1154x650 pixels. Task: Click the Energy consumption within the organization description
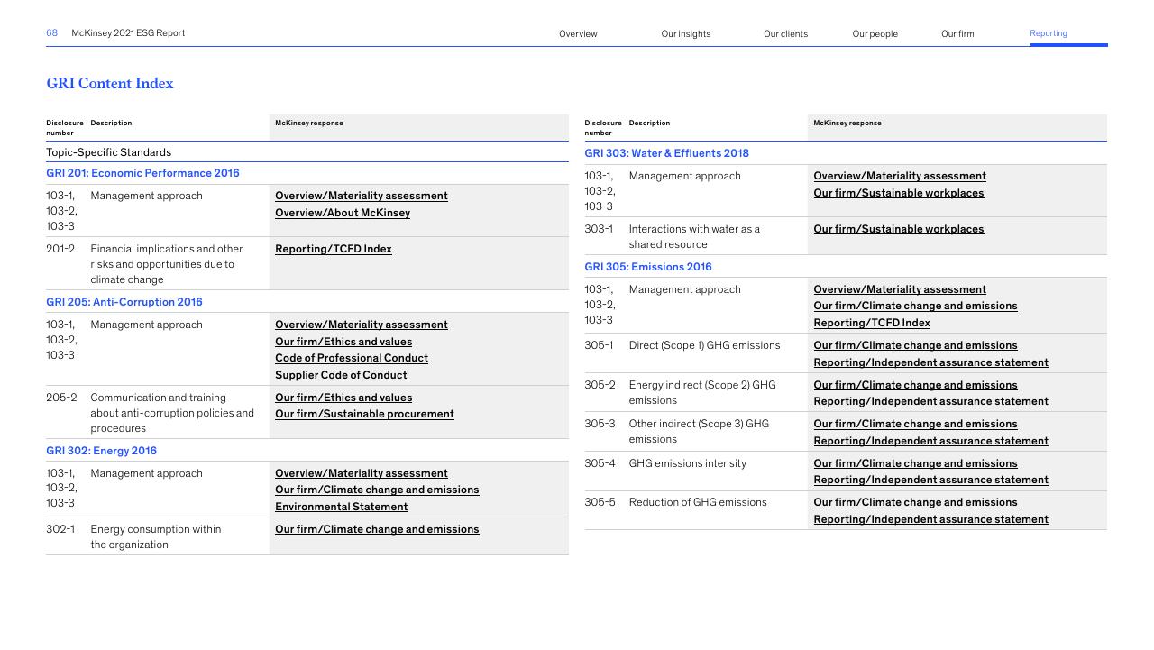[x=155, y=536]
